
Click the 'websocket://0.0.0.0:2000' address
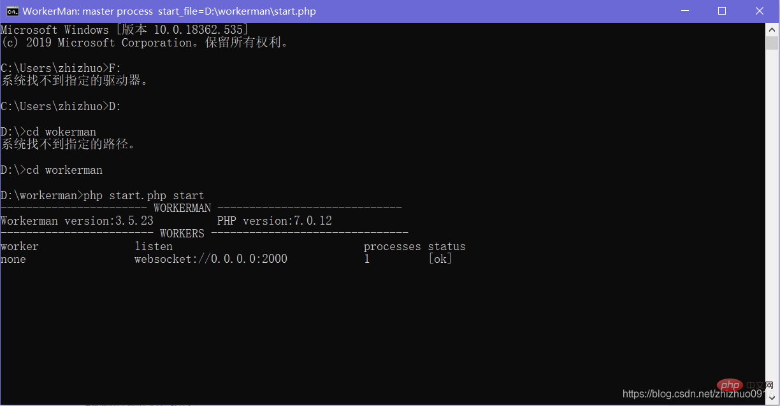[x=211, y=259]
